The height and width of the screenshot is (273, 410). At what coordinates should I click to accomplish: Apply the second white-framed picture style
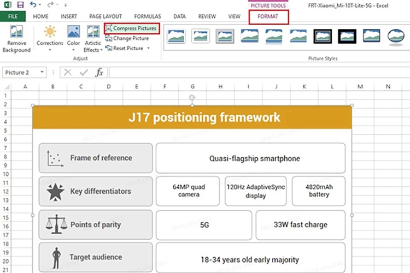201,36
